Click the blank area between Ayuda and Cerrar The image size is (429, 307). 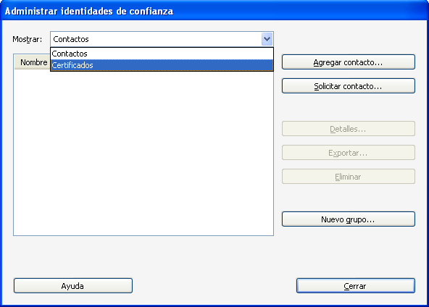click(x=214, y=286)
